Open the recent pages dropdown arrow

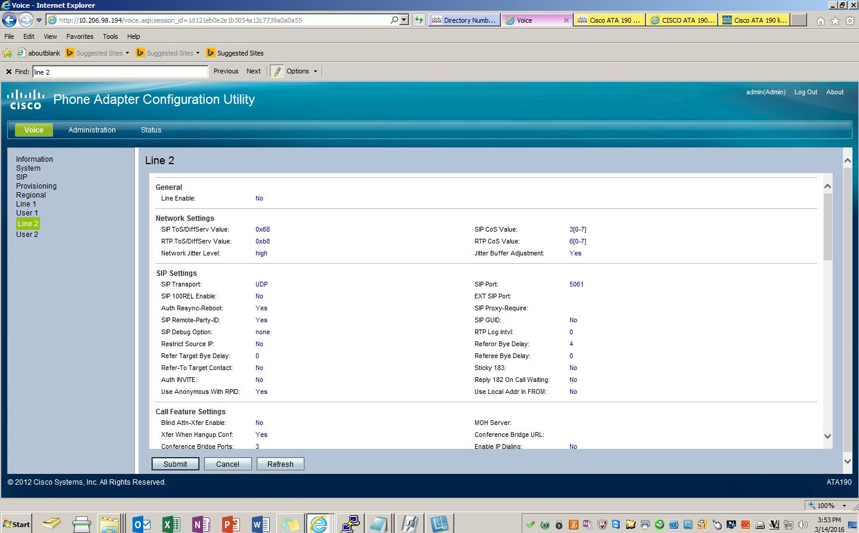(39, 20)
